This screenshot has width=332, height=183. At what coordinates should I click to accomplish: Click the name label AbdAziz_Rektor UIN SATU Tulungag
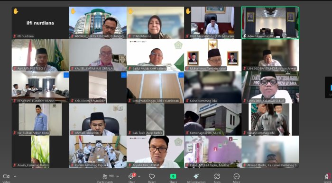click(x=100, y=36)
